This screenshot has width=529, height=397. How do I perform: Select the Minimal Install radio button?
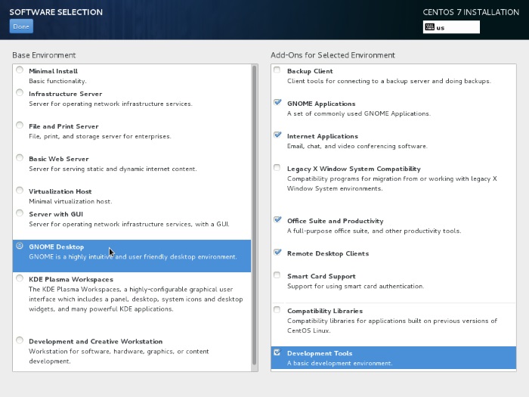point(20,70)
